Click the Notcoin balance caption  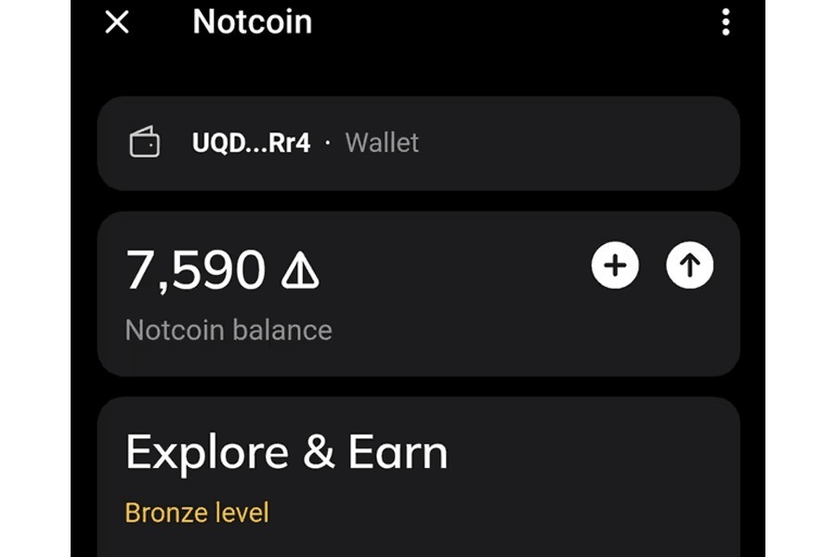[x=229, y=330]
